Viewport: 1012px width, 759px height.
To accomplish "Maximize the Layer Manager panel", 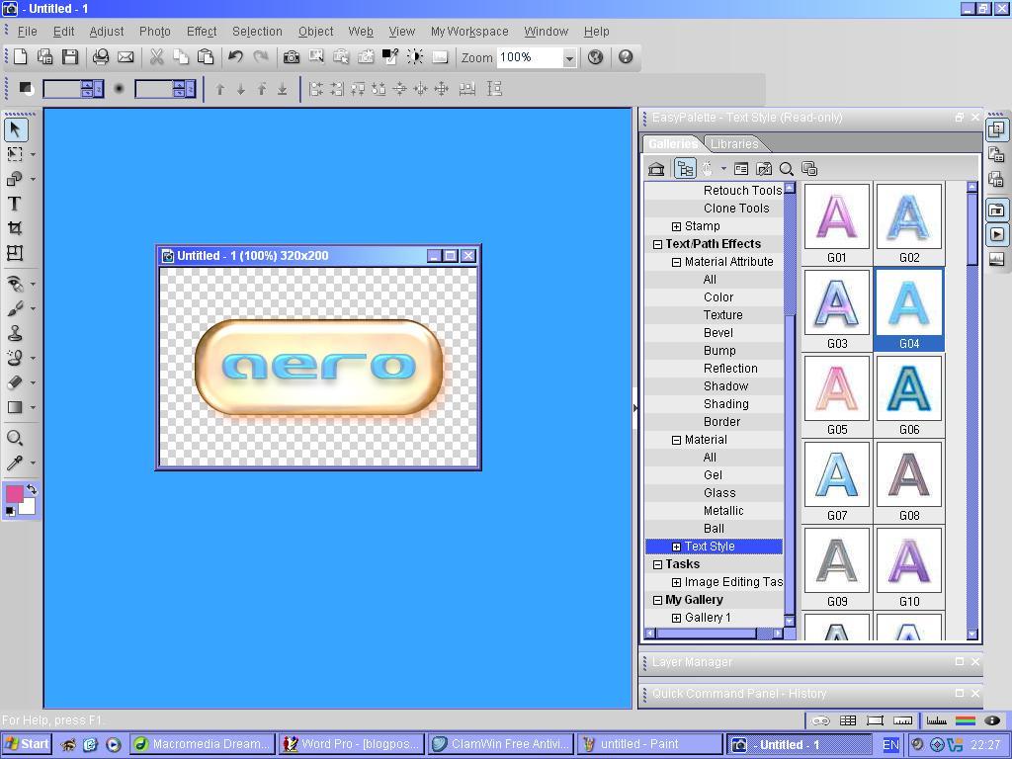I will 959,662.
